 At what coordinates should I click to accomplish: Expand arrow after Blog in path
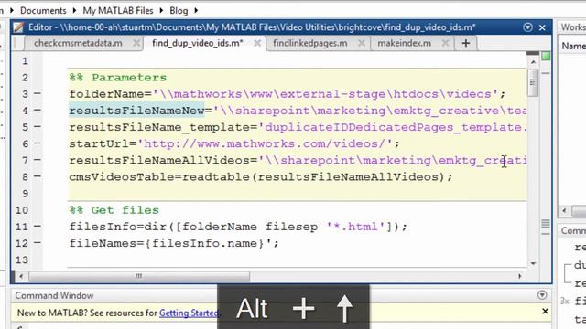[196, 10]
